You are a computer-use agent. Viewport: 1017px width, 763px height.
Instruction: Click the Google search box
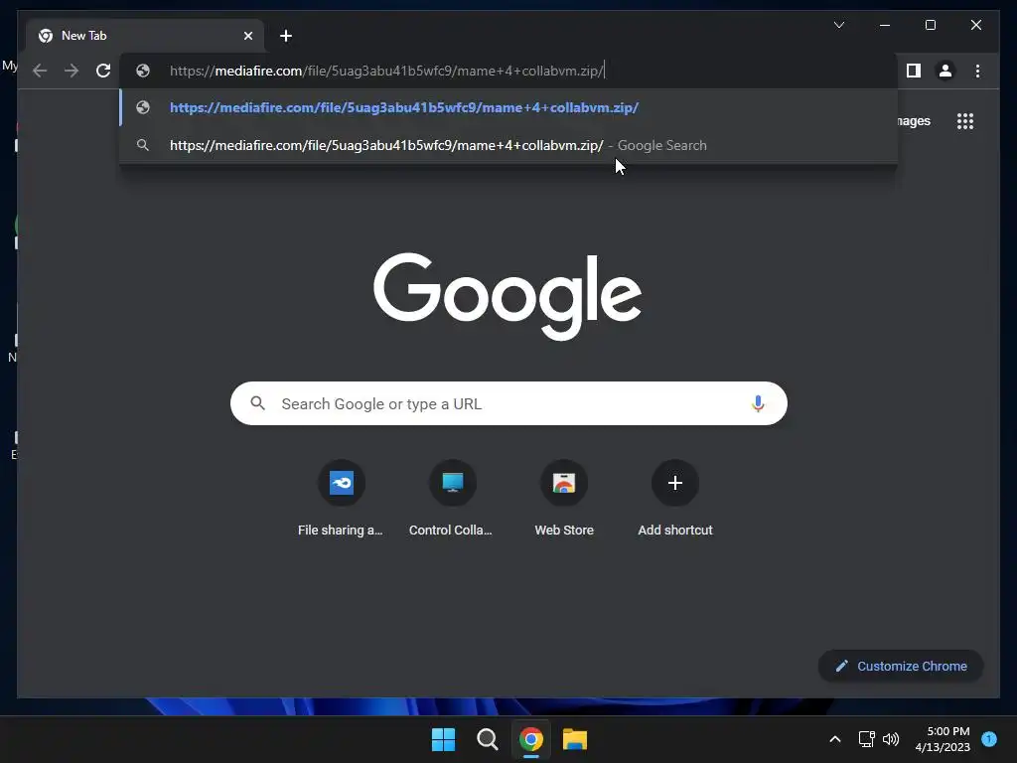508,403
